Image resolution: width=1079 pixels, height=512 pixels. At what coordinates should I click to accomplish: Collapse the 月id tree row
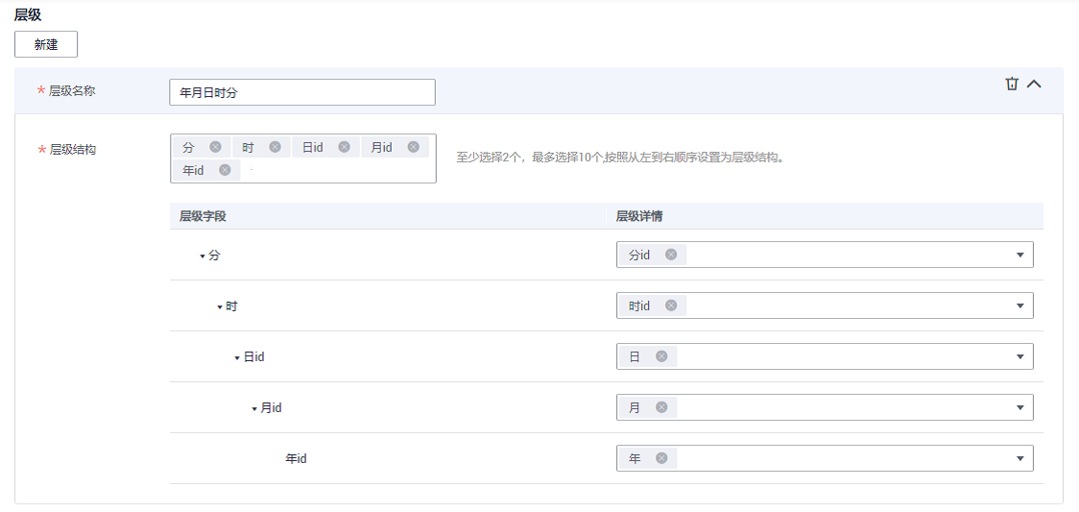coord(254,409)
